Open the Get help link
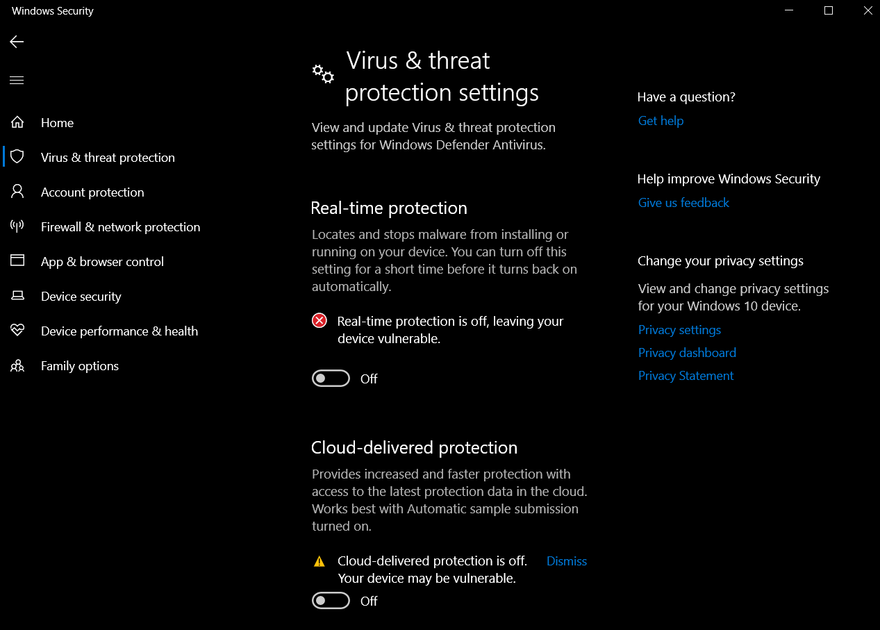Image resolution: width=880 pixels, height=630 pixels. coord(661,121)
